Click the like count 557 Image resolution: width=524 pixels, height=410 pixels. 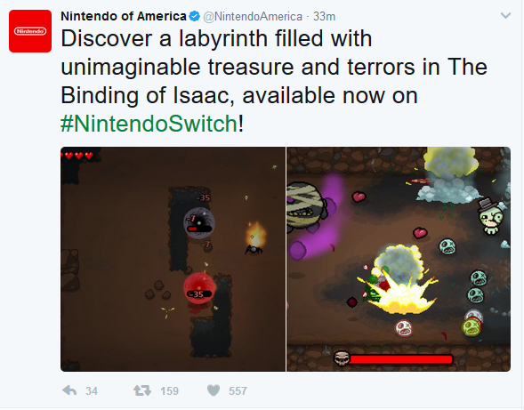[x=238, y=391]
